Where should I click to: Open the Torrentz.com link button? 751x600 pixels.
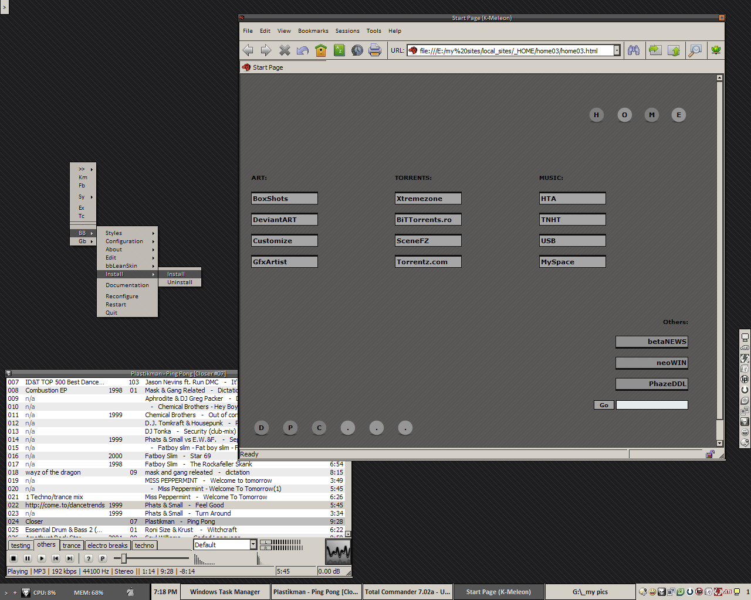tap(428, 262)
